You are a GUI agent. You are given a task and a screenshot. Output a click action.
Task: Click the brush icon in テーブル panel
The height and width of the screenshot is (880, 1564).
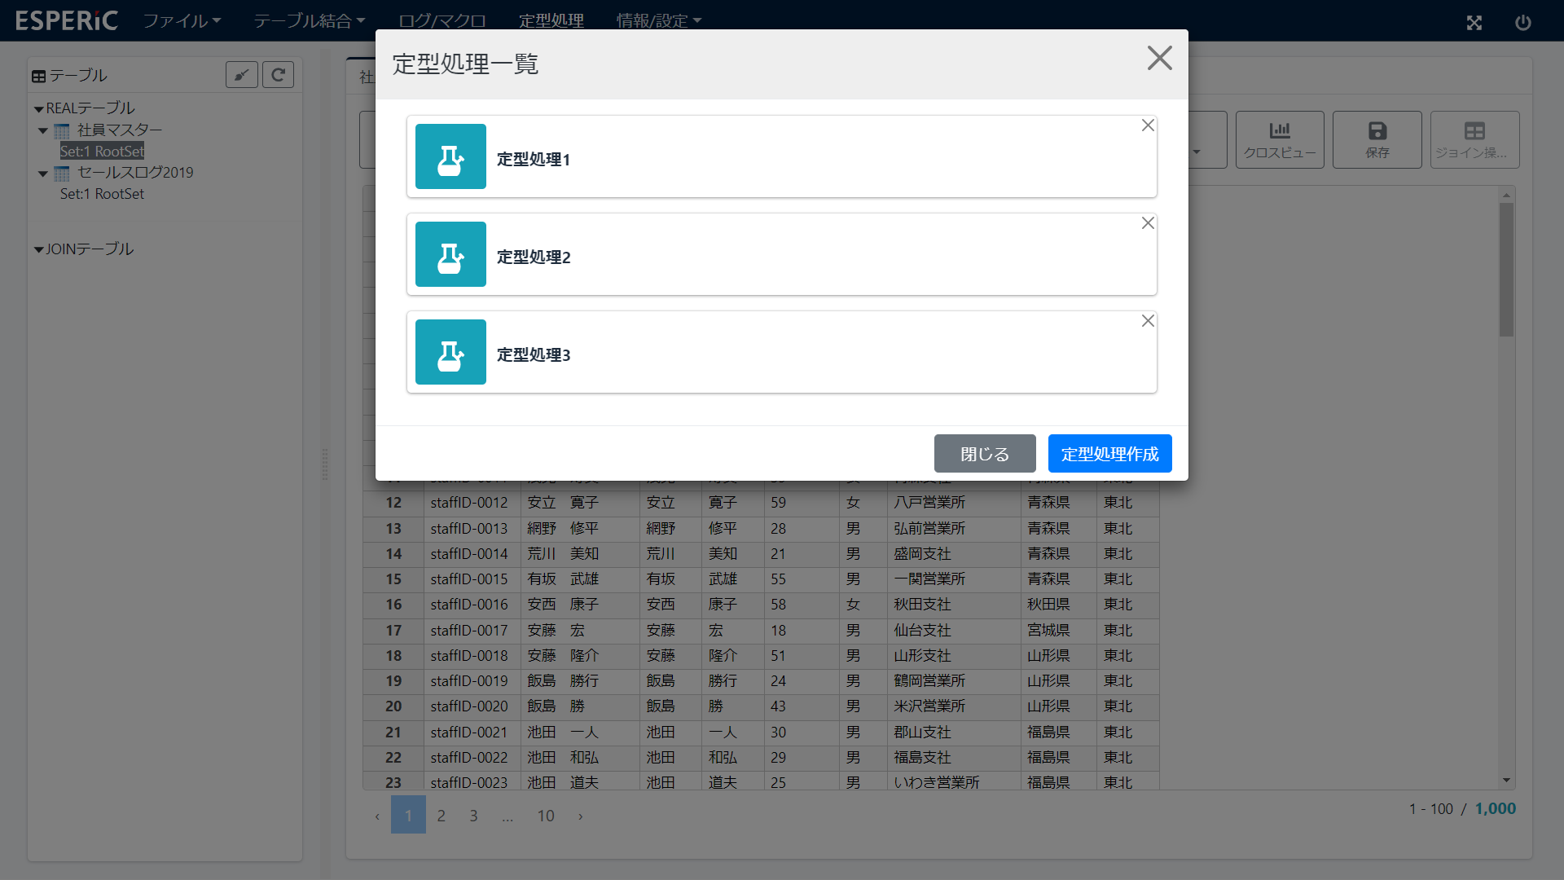tap(242, 75)
